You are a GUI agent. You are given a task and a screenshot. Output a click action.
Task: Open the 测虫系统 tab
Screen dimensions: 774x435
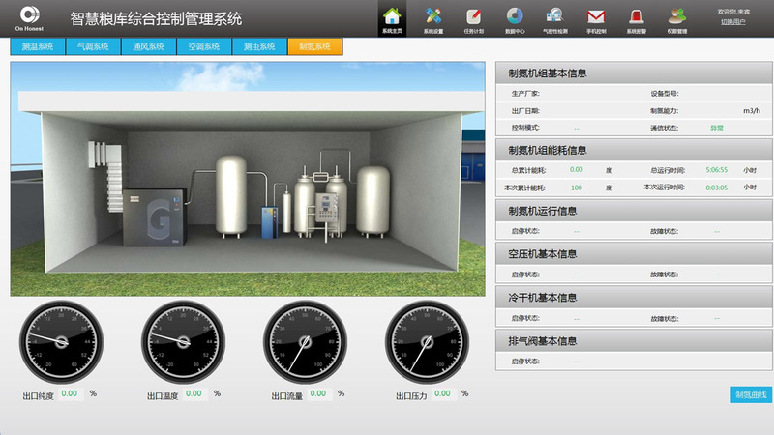click(x=259, y=46)
